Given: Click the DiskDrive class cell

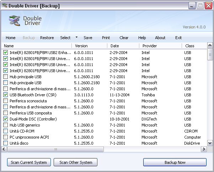Looking at the screenshot, I should [x=192, y=143].
